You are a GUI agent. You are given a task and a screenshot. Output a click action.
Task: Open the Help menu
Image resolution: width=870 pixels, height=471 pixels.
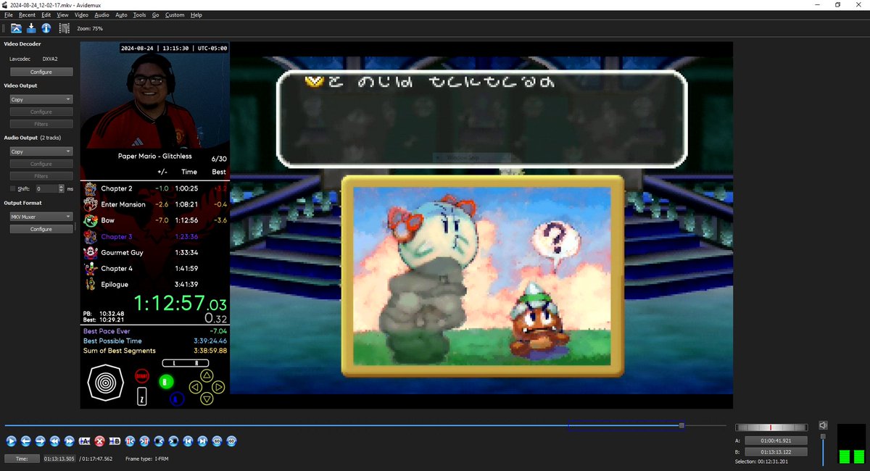(196, 14)
